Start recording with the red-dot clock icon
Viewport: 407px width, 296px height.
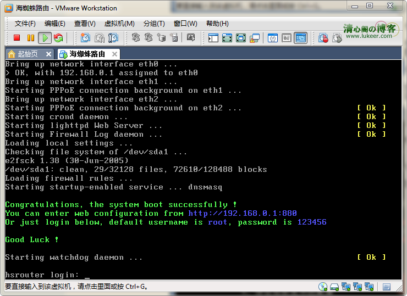(x=323, y=38)
